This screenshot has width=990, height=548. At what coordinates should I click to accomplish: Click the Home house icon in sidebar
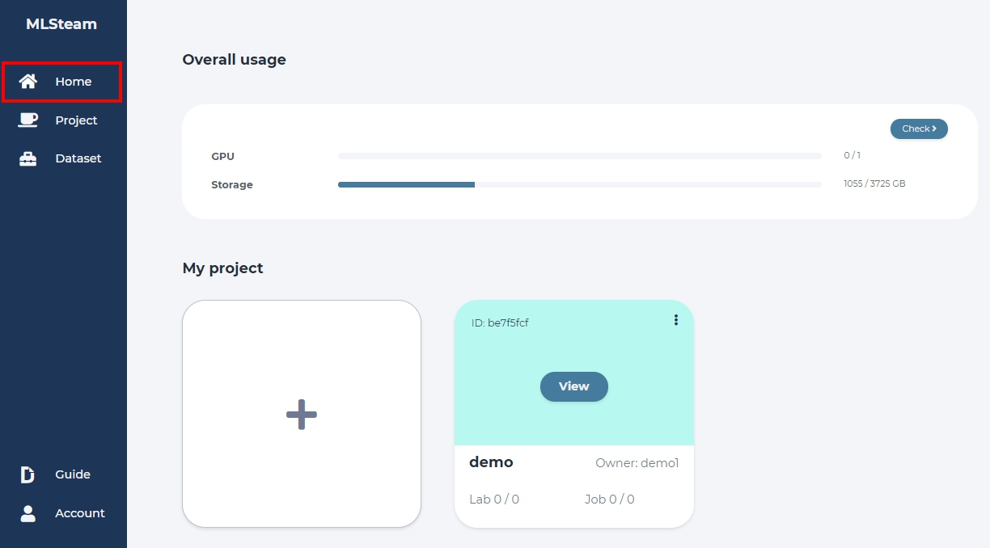tap(28, 82)
